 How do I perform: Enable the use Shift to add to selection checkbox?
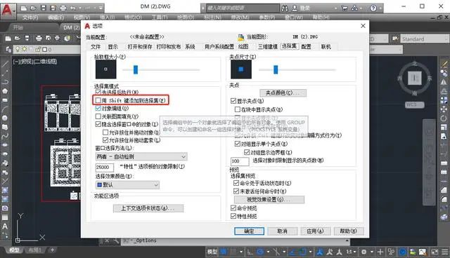(98, 100)
